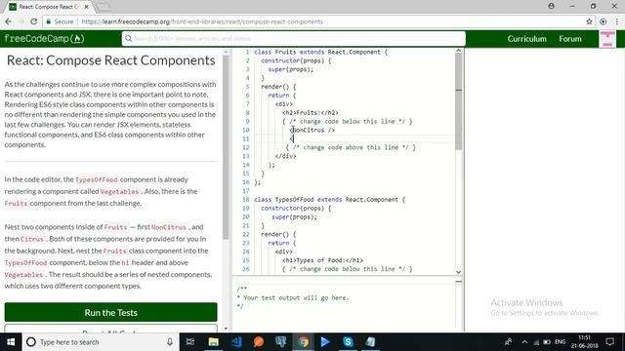Click the Cortana circle icon in the taskbar search
This screenshot has width=625, height=351.
pyautogui.click(x=31, y=342)
